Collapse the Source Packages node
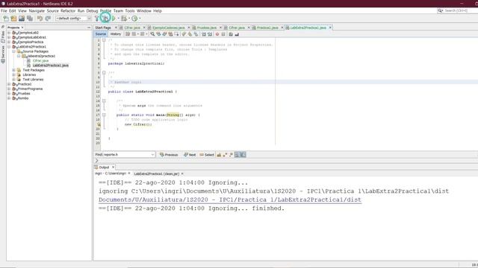The height and width of the screenshot is (268, 478). (x=13, y=51)
